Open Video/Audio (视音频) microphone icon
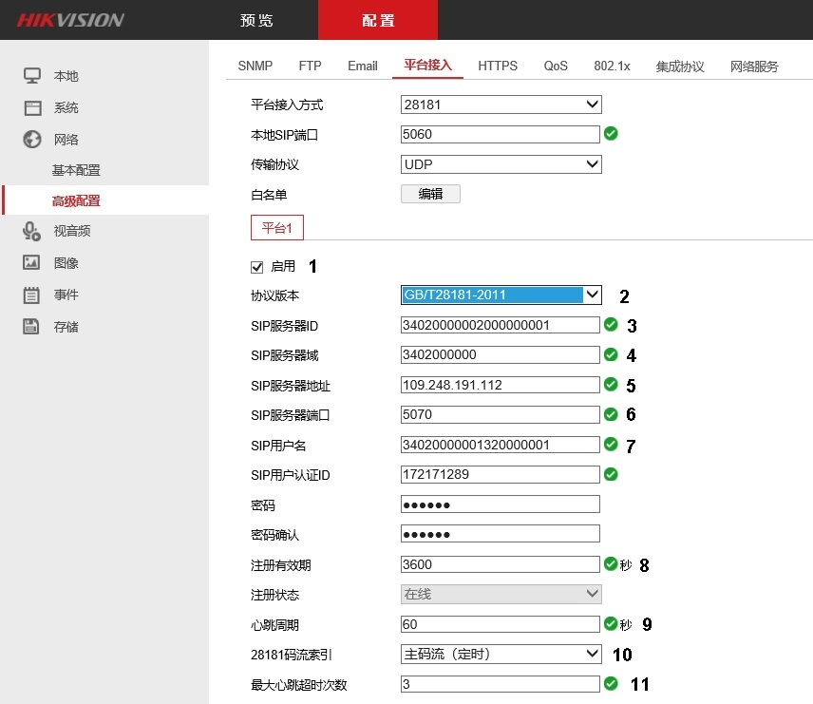The image size is (813, 704). point(32,231)
